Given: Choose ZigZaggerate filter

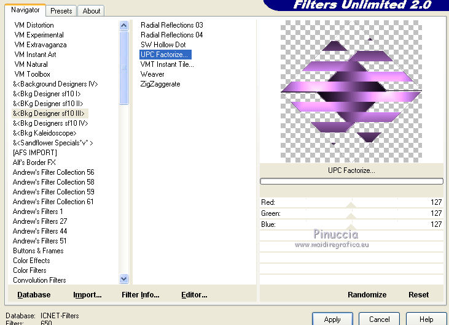Looking at the screenshot, I should tap(160, 84).
